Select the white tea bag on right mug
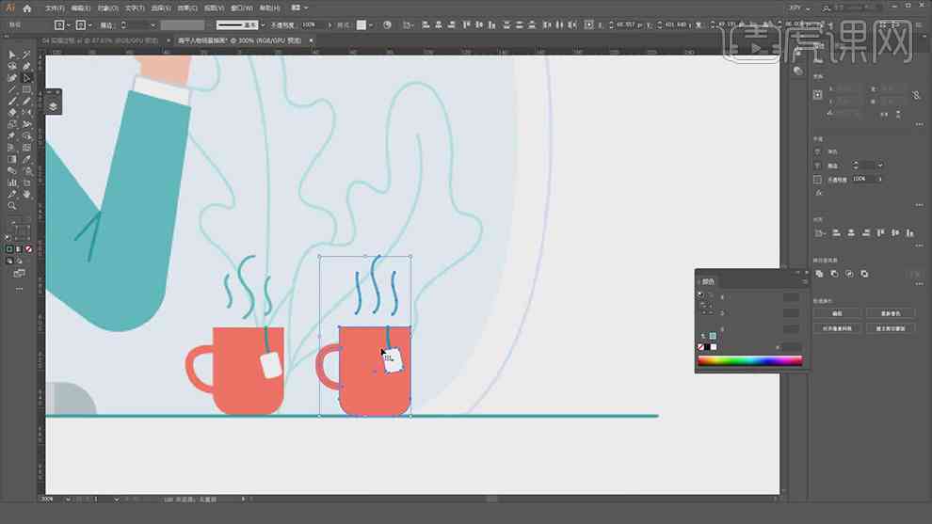This screenshot has height=524, width=932. pos(393,360)
